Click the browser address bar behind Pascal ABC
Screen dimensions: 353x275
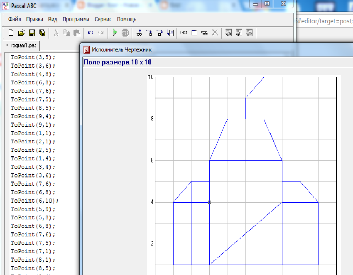[x=324, y=21]
